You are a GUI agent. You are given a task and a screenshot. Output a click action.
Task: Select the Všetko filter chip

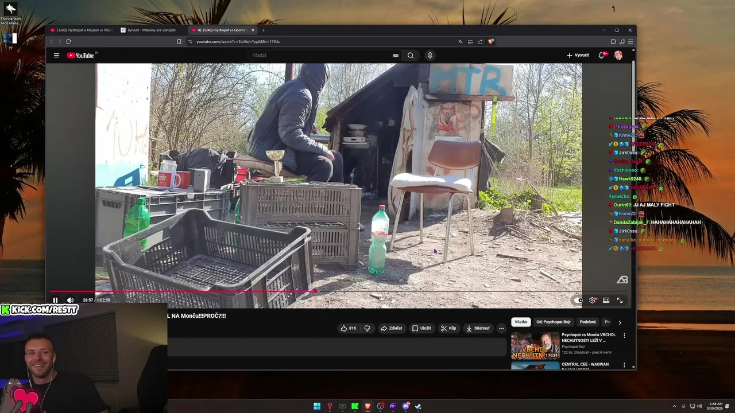pyautogui.click(x=521, y=322)
